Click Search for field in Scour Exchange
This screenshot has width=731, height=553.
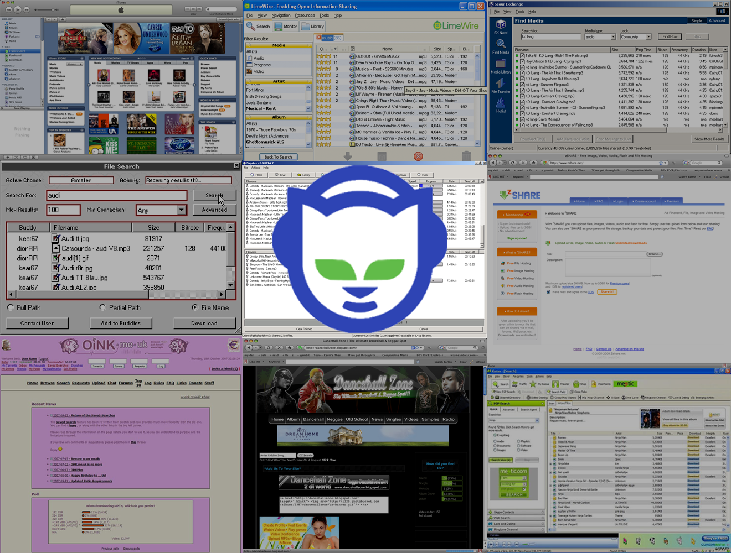point(552,36)
